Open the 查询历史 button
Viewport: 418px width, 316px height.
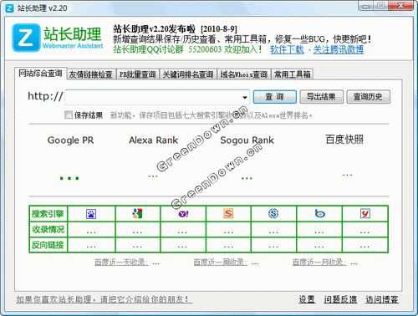coord(368,97)
